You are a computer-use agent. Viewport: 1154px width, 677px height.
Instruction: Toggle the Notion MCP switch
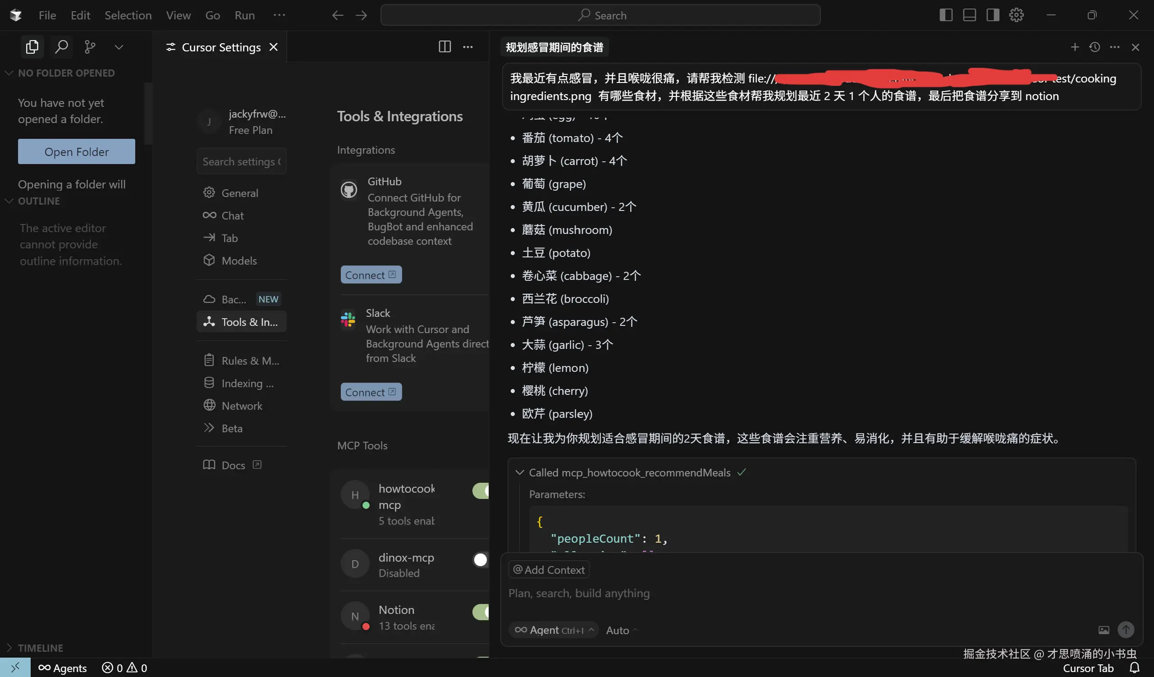[481, 612]
